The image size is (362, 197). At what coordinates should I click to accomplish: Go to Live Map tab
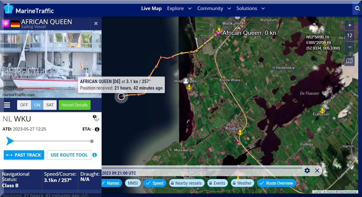(x=151, y=9)
